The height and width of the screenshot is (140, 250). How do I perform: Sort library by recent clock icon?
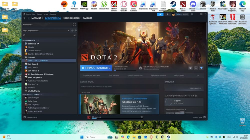(72, 30)
